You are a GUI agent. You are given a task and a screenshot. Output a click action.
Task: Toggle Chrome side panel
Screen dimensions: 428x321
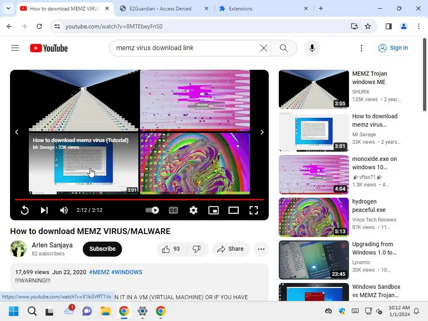(389, 26)
